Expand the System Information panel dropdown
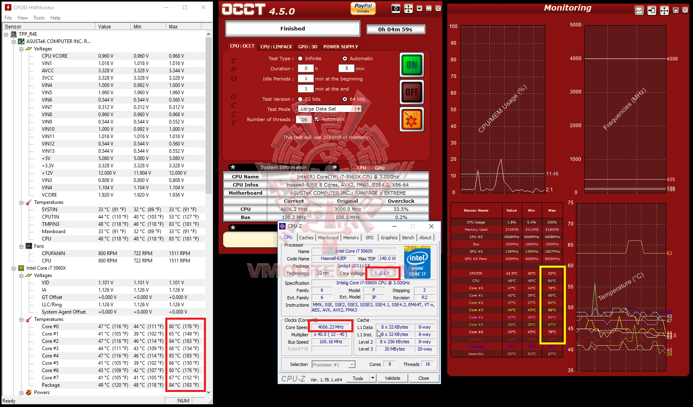The height and width of the screenshot is (407, 693). coord(335,167)
